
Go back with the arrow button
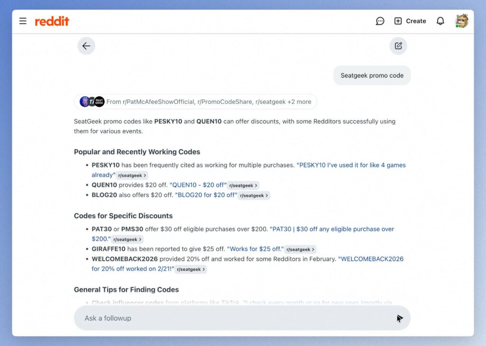click(86, 46)
